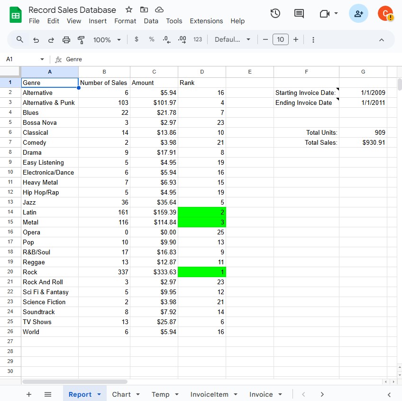Open version history
The height and width of the screenshot is (401, 402).
tap(275, 13)
